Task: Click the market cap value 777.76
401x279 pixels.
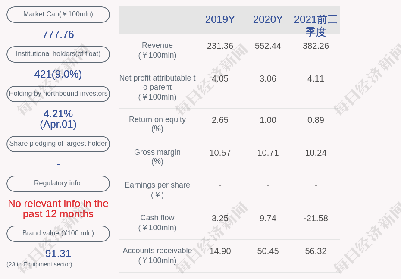Action: [58, 34]
